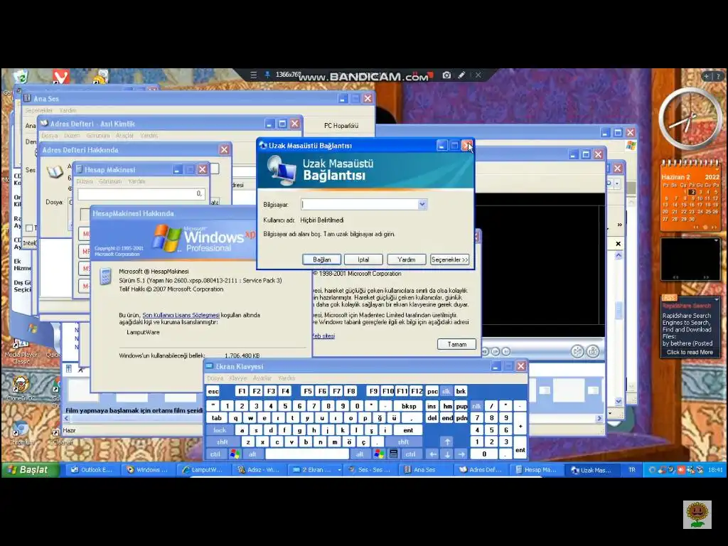Viewport: 728px width, 546px height.
Task: Click Tamam in the on-screen keyboard about dialog
Action: 456,344
